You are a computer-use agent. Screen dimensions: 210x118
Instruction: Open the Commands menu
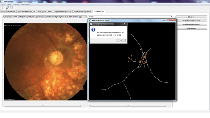[25, 4]
